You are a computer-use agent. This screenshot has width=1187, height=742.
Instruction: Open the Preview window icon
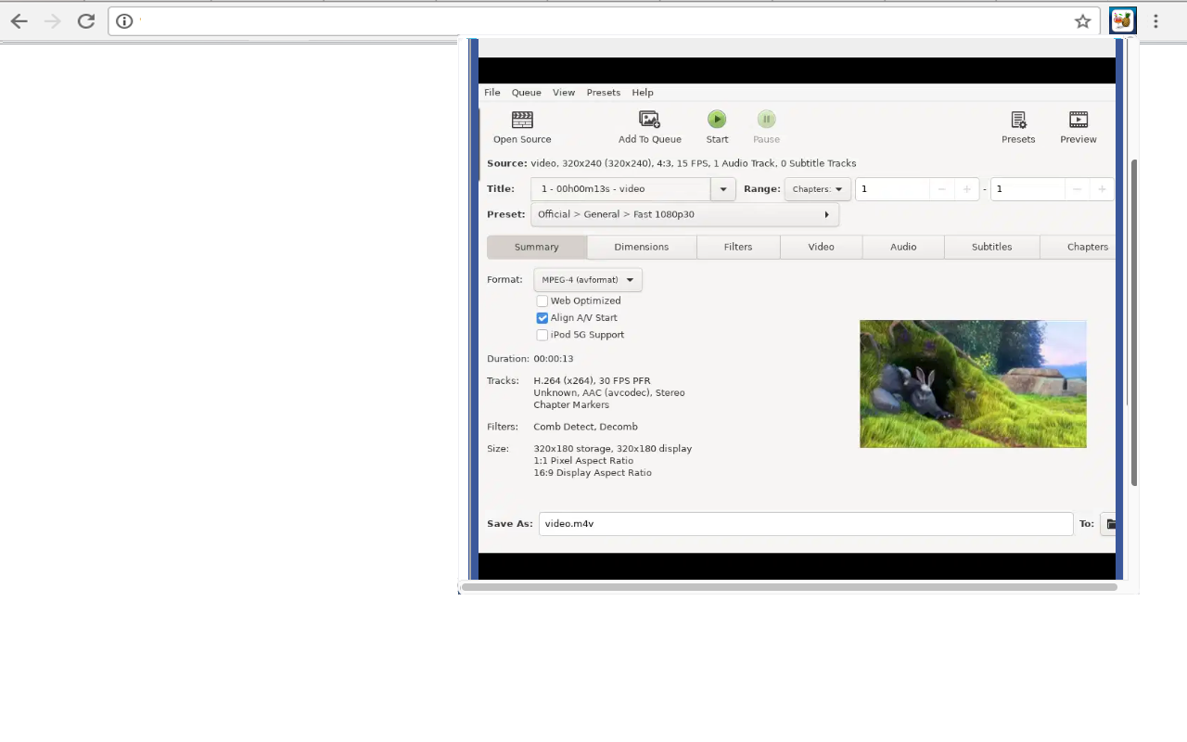pos(1078,120)
